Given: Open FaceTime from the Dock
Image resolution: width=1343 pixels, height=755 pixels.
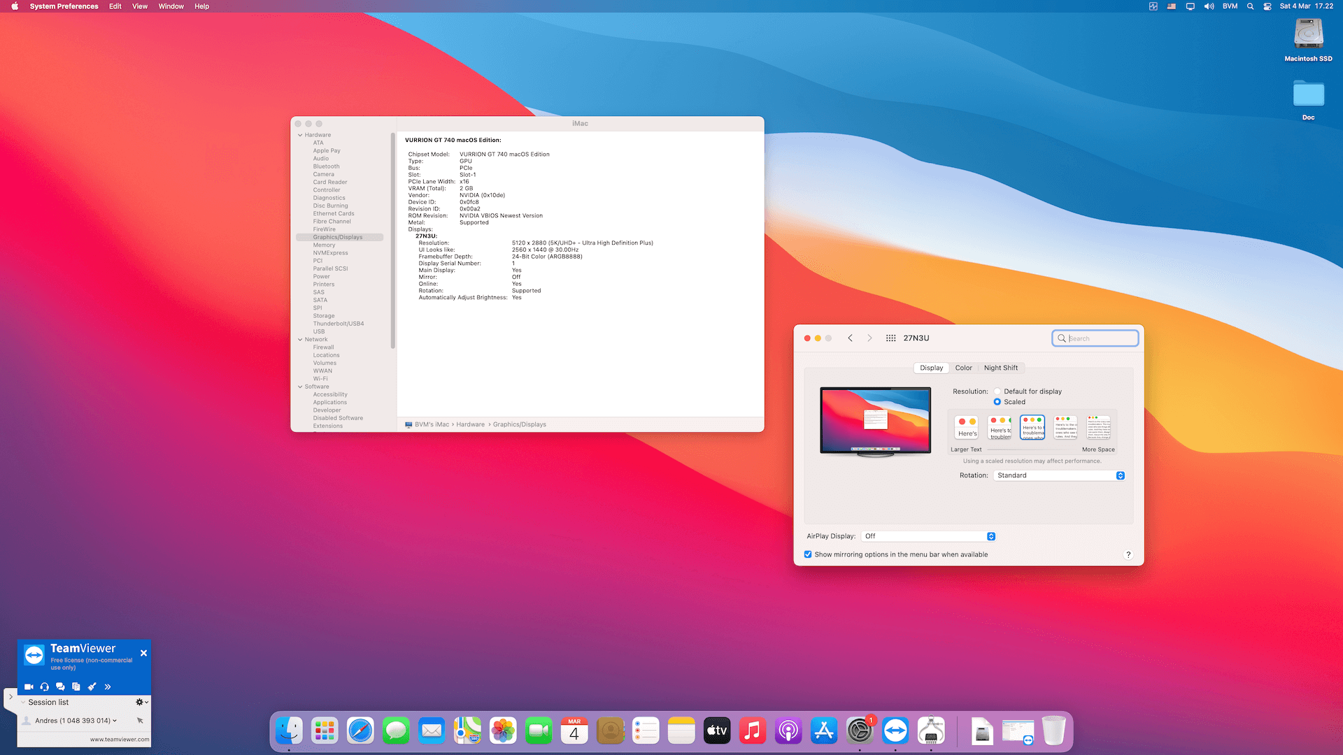Looking at the screenshot, I should (x=539, y=731).
